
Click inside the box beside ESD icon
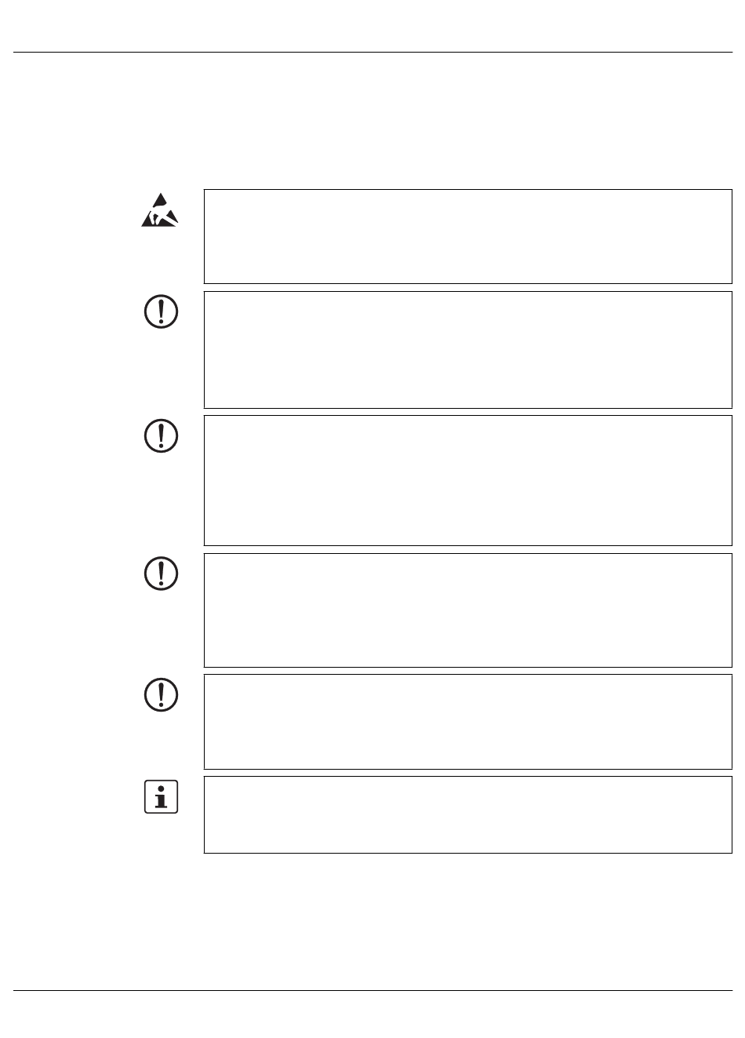[x=467, y=236]
